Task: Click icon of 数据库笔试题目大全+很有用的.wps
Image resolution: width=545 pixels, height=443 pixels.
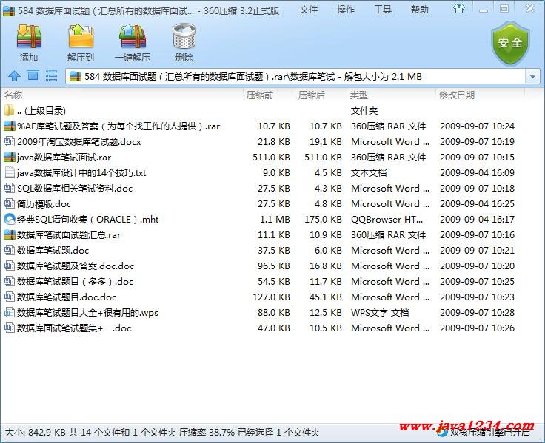Action: click(x=10, y=312)
